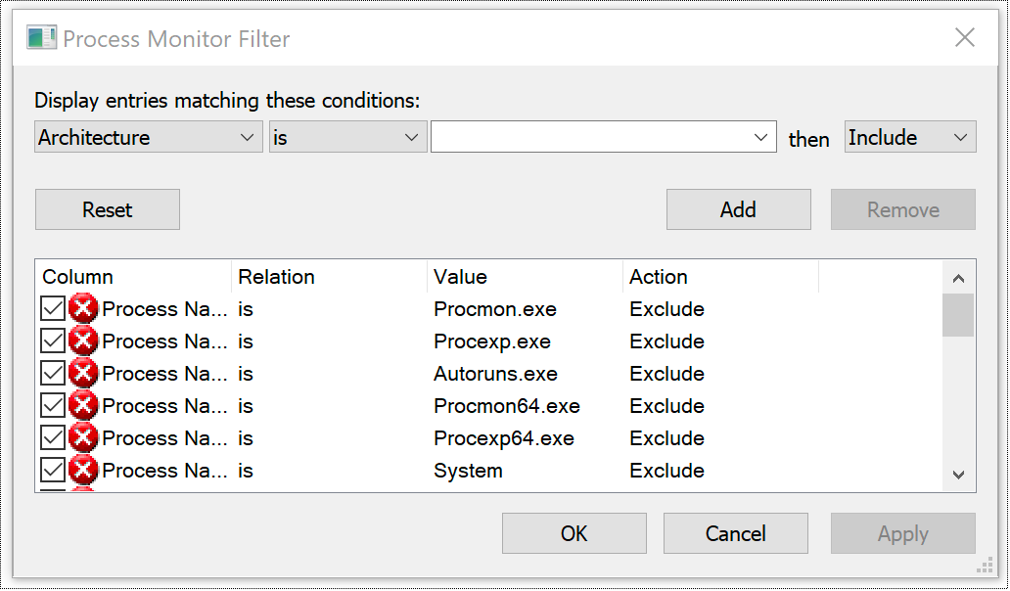Select the Procexp64.exe value text
Image resolution: width=1010 pixels, height=591 pixels.
(x=504, y=437)
